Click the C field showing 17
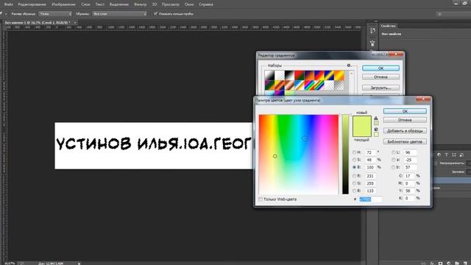This screenshot has width=471, height=265. 409,176
